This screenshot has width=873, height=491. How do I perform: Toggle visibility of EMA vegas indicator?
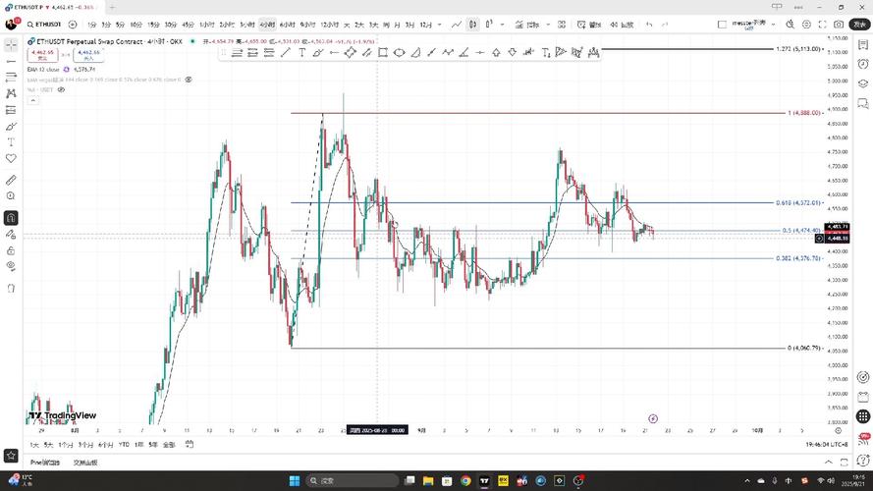(x=188, y=79)
